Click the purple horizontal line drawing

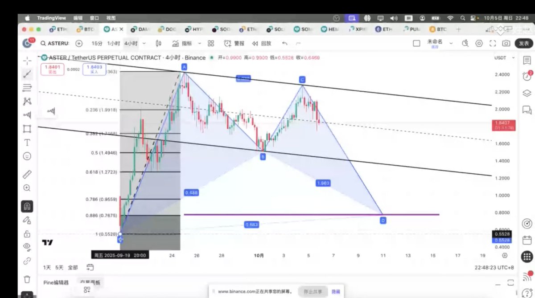coord(311,215)
